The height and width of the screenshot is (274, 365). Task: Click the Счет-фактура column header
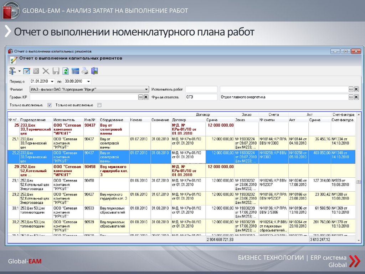pos(343,120)
